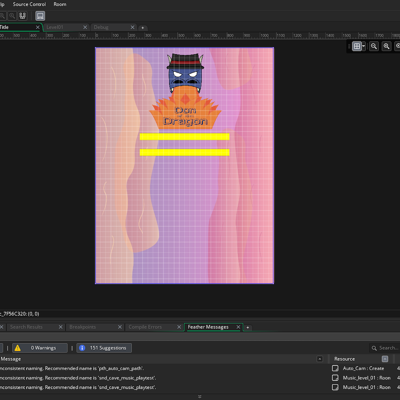Click the Feather messages search field
This screenshot has width=400, height=400.
[x=387, y=348]
